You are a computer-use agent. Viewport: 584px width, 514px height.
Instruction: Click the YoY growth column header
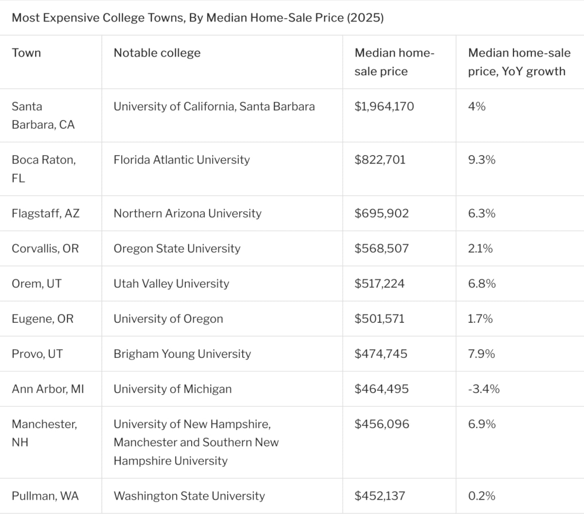click(x=519, y=62)
